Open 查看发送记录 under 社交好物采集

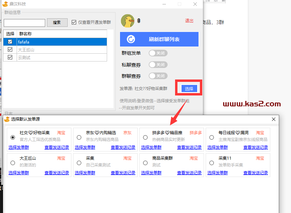[57, 147]
